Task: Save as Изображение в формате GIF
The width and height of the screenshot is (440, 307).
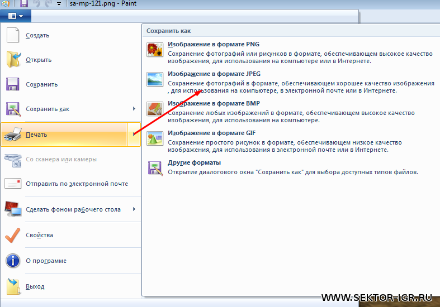Action: 291,141
